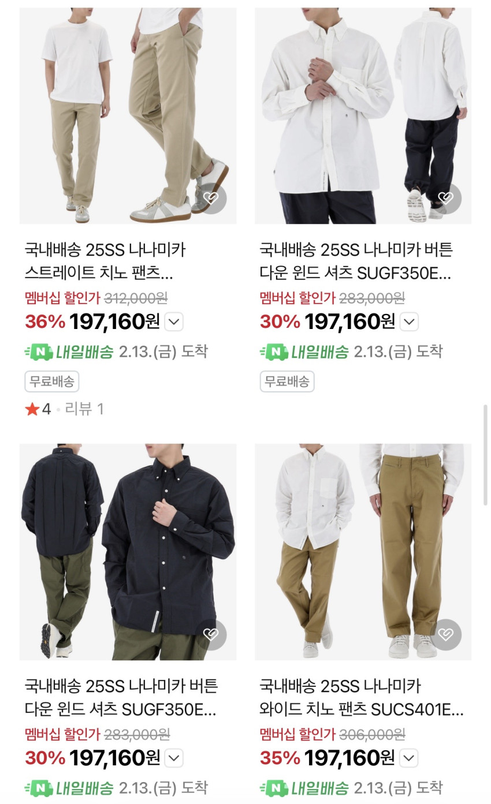Screen dimensions: 491x804
Task: Click delivery badge under wide chino pants
Action: (x=304, y=787)
